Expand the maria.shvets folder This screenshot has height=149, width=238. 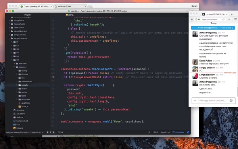pyautogui.click(x=9, y=24)
